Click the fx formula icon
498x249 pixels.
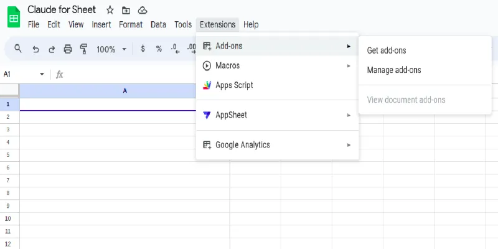click(x=59, y=75)
